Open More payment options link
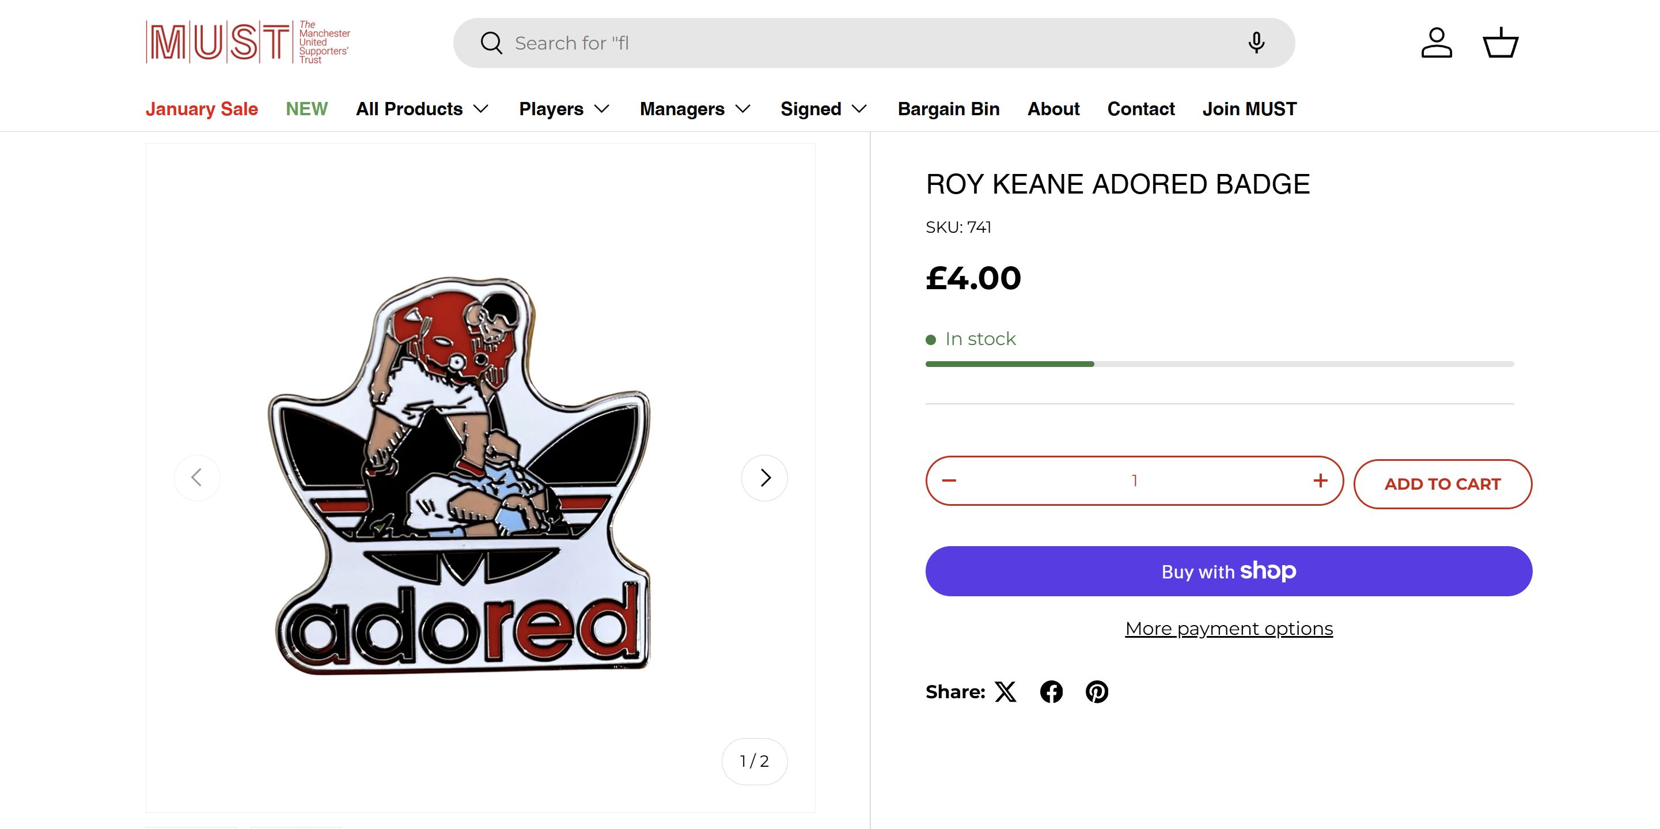The image size is (1660, 829). coord(1229,629)
